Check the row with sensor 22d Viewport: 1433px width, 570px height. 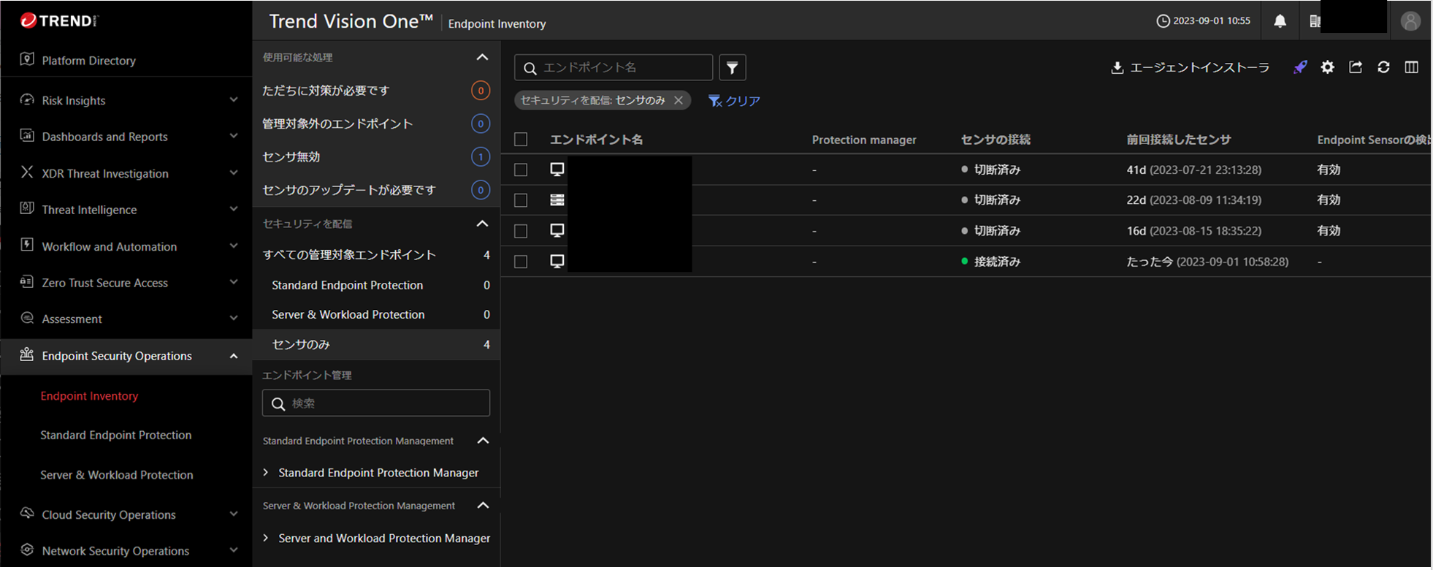(x=521, y=200)
